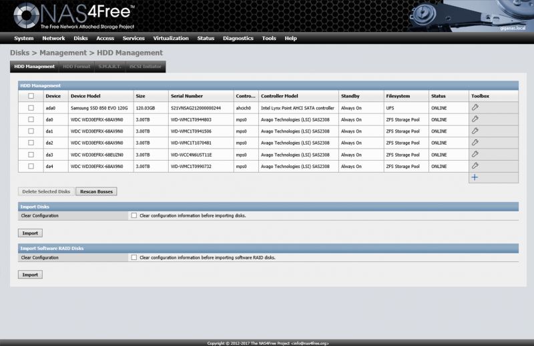Screen dimensions: 534x346
Task: Open the Virtualization menu
Action: click(171, 38)
